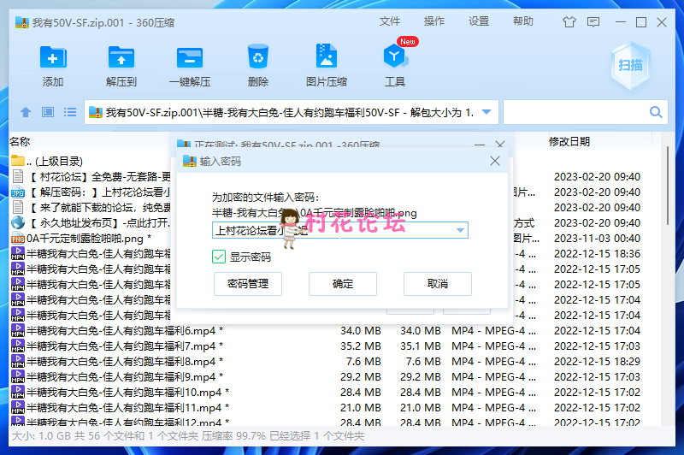
Task: Select 半糖我有大白兔-佳人有约跑车福利7.mp4
Action: (117, 346)
